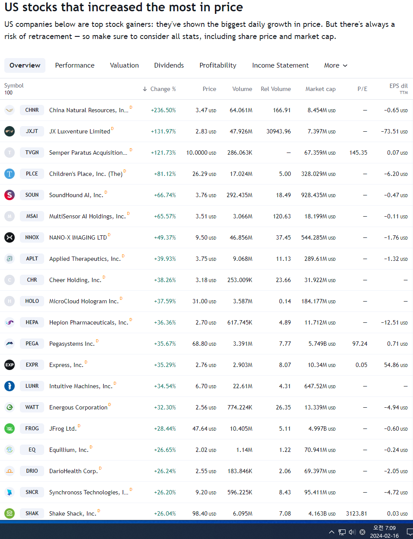Open the NANO-X IMAGING LTD company link
The image size is (413, 539).
(x=78, y=237)
